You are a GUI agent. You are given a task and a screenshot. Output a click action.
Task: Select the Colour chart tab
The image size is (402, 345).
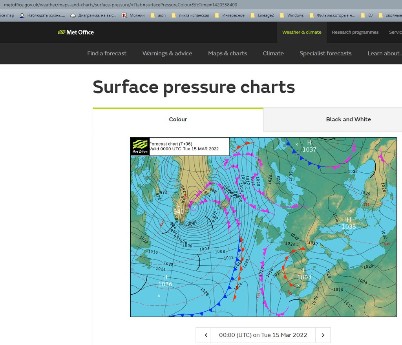point(178,119)
